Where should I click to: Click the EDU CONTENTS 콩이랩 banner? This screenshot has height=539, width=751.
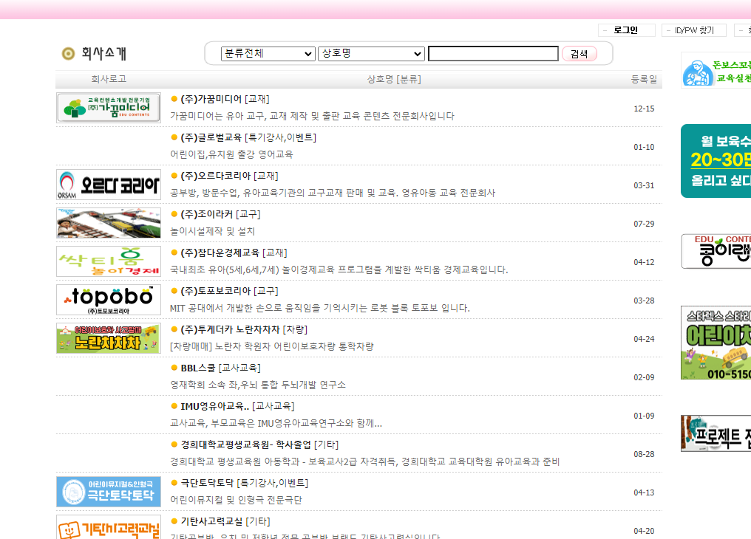pos(716,252)
